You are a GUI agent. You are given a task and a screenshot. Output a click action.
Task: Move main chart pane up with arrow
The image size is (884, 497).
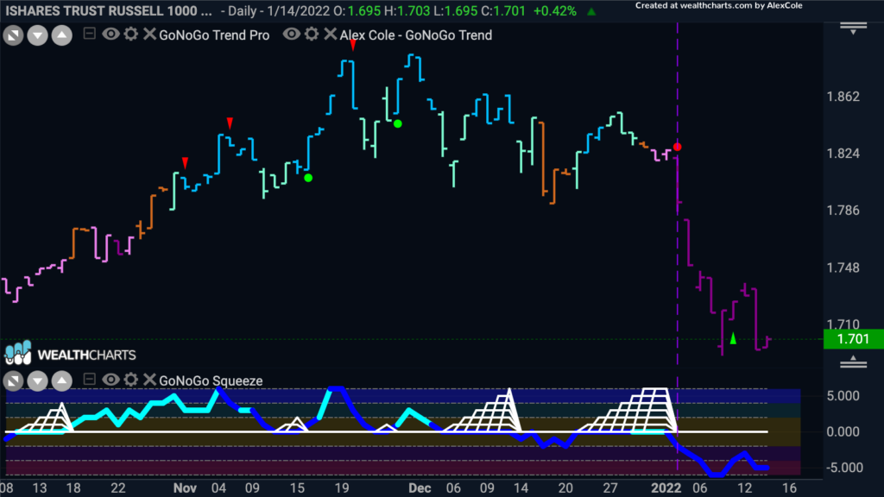[62, 35]
